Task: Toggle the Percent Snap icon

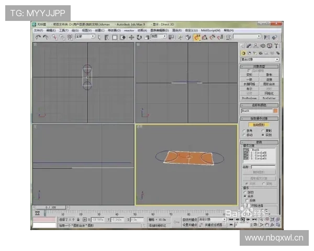Action: click(212, 37)
